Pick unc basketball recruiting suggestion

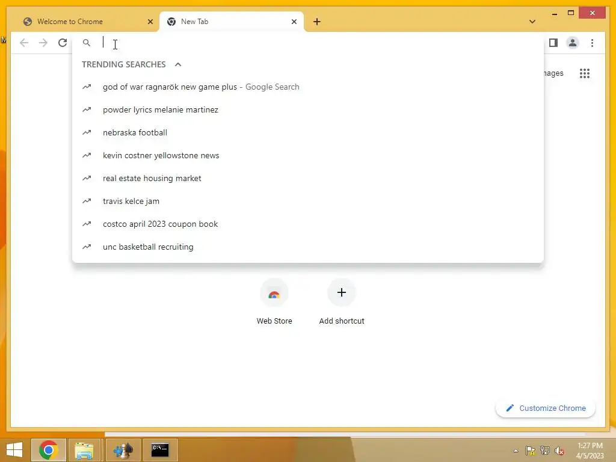tap(308, 247)
